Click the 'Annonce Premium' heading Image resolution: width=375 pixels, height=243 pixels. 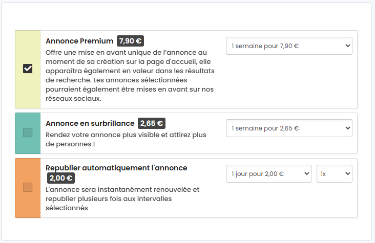[79, 41]
